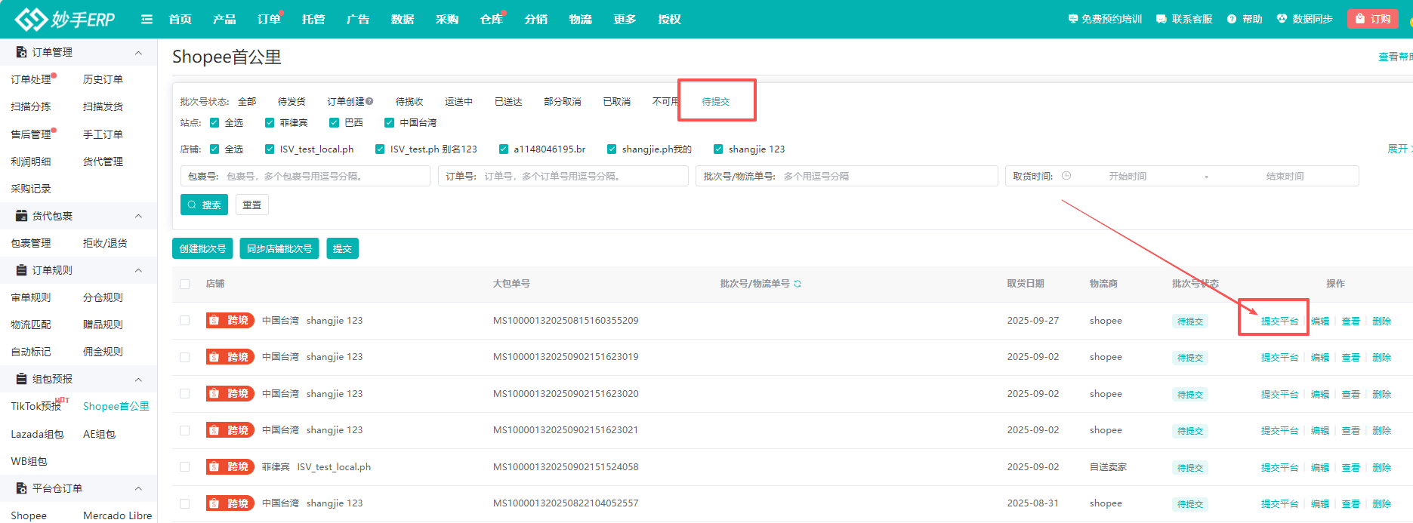
Task: Toggle the hamburger sidebar menu icon
Action: pyautogui.click(x=147, y=19)
